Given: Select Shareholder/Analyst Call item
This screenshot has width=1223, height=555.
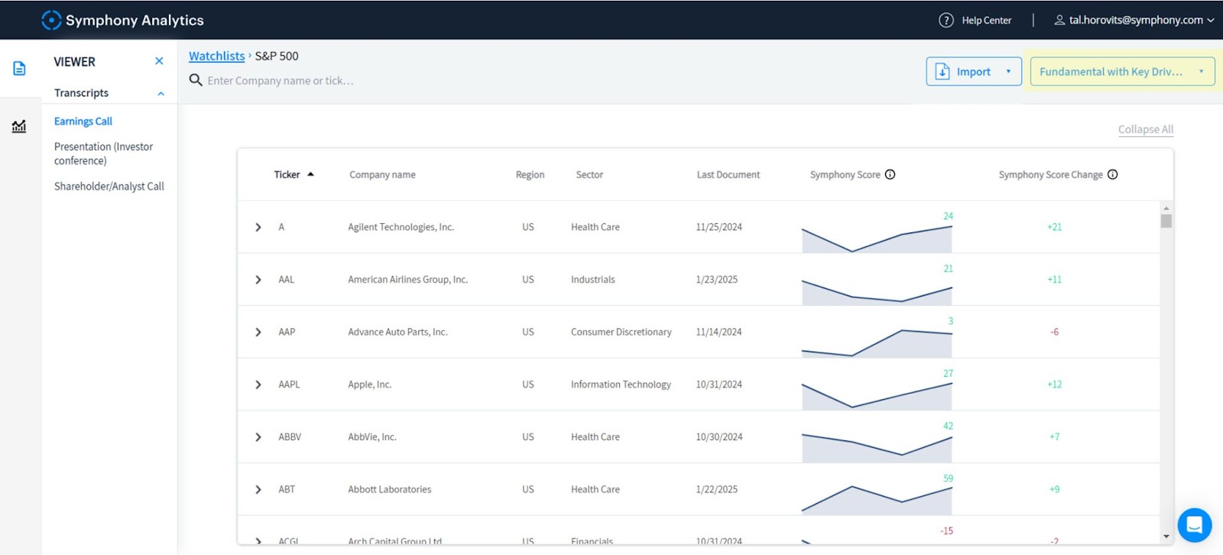Looking at the screenshot, I should coord(109,187).
